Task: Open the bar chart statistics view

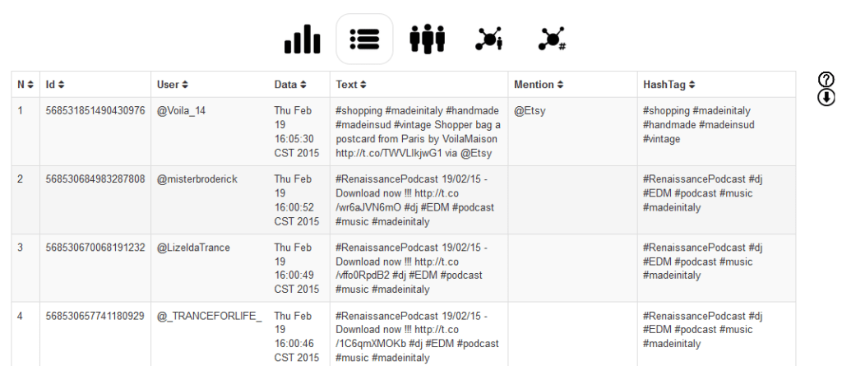Action: point(303,39)
